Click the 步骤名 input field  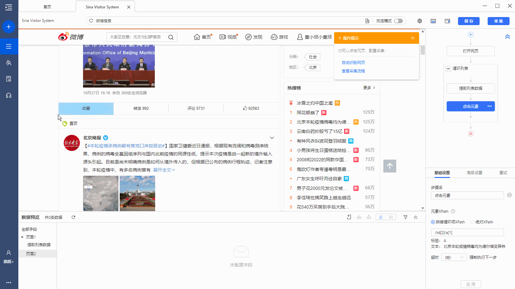[x=467, y=195]
